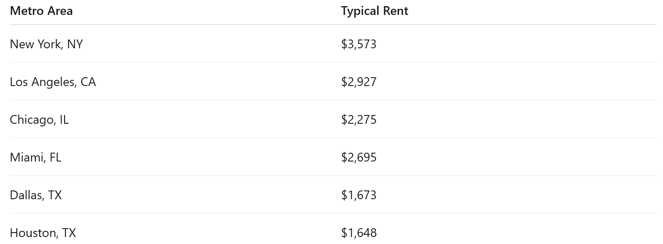
Task: Click the Typical Rent column header
Action: (375, 11)
